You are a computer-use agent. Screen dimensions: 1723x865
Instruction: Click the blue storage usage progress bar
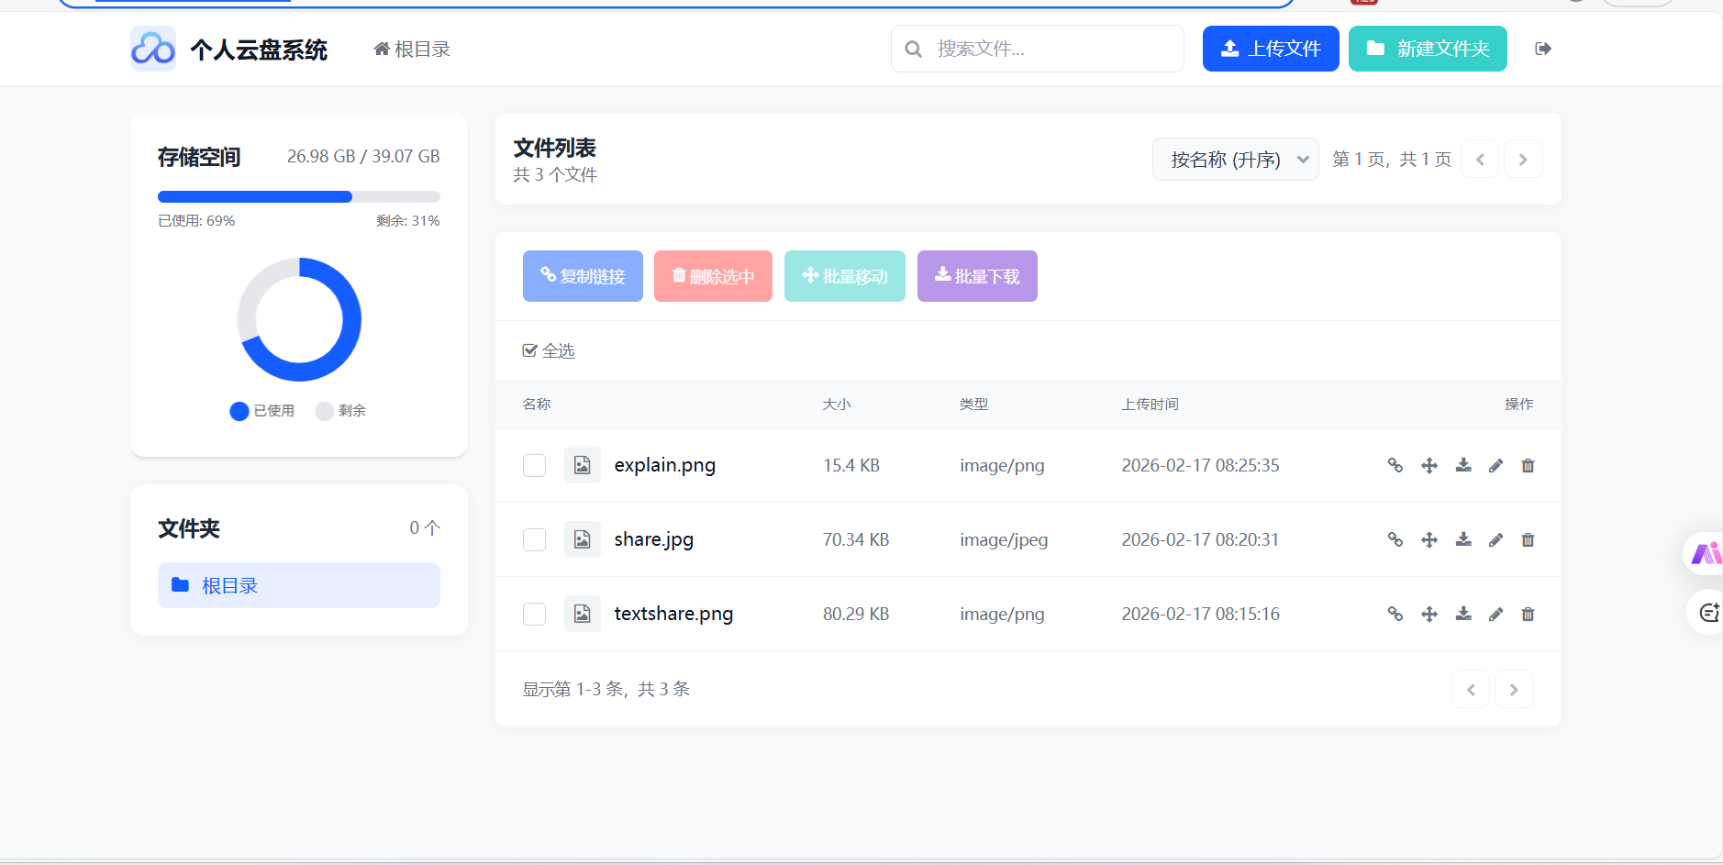[255, 196]
